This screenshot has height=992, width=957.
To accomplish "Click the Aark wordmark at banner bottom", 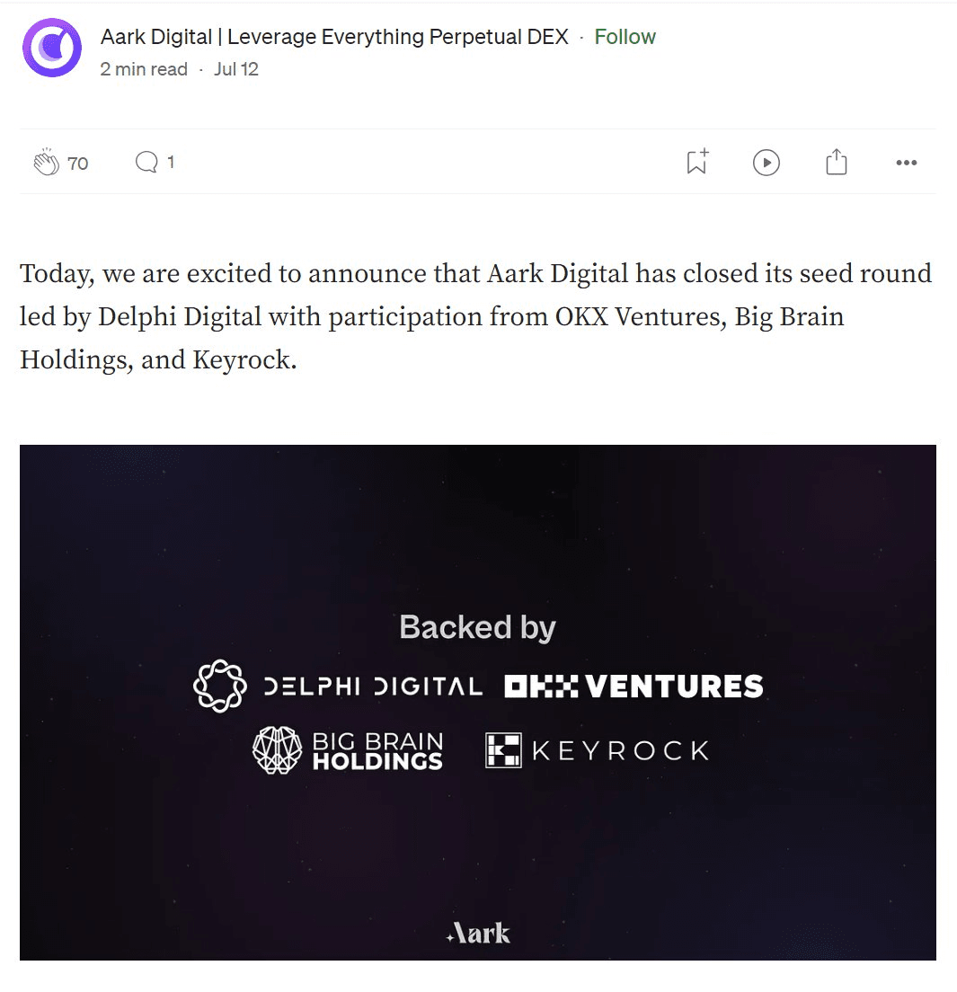I will coord(478,934).
